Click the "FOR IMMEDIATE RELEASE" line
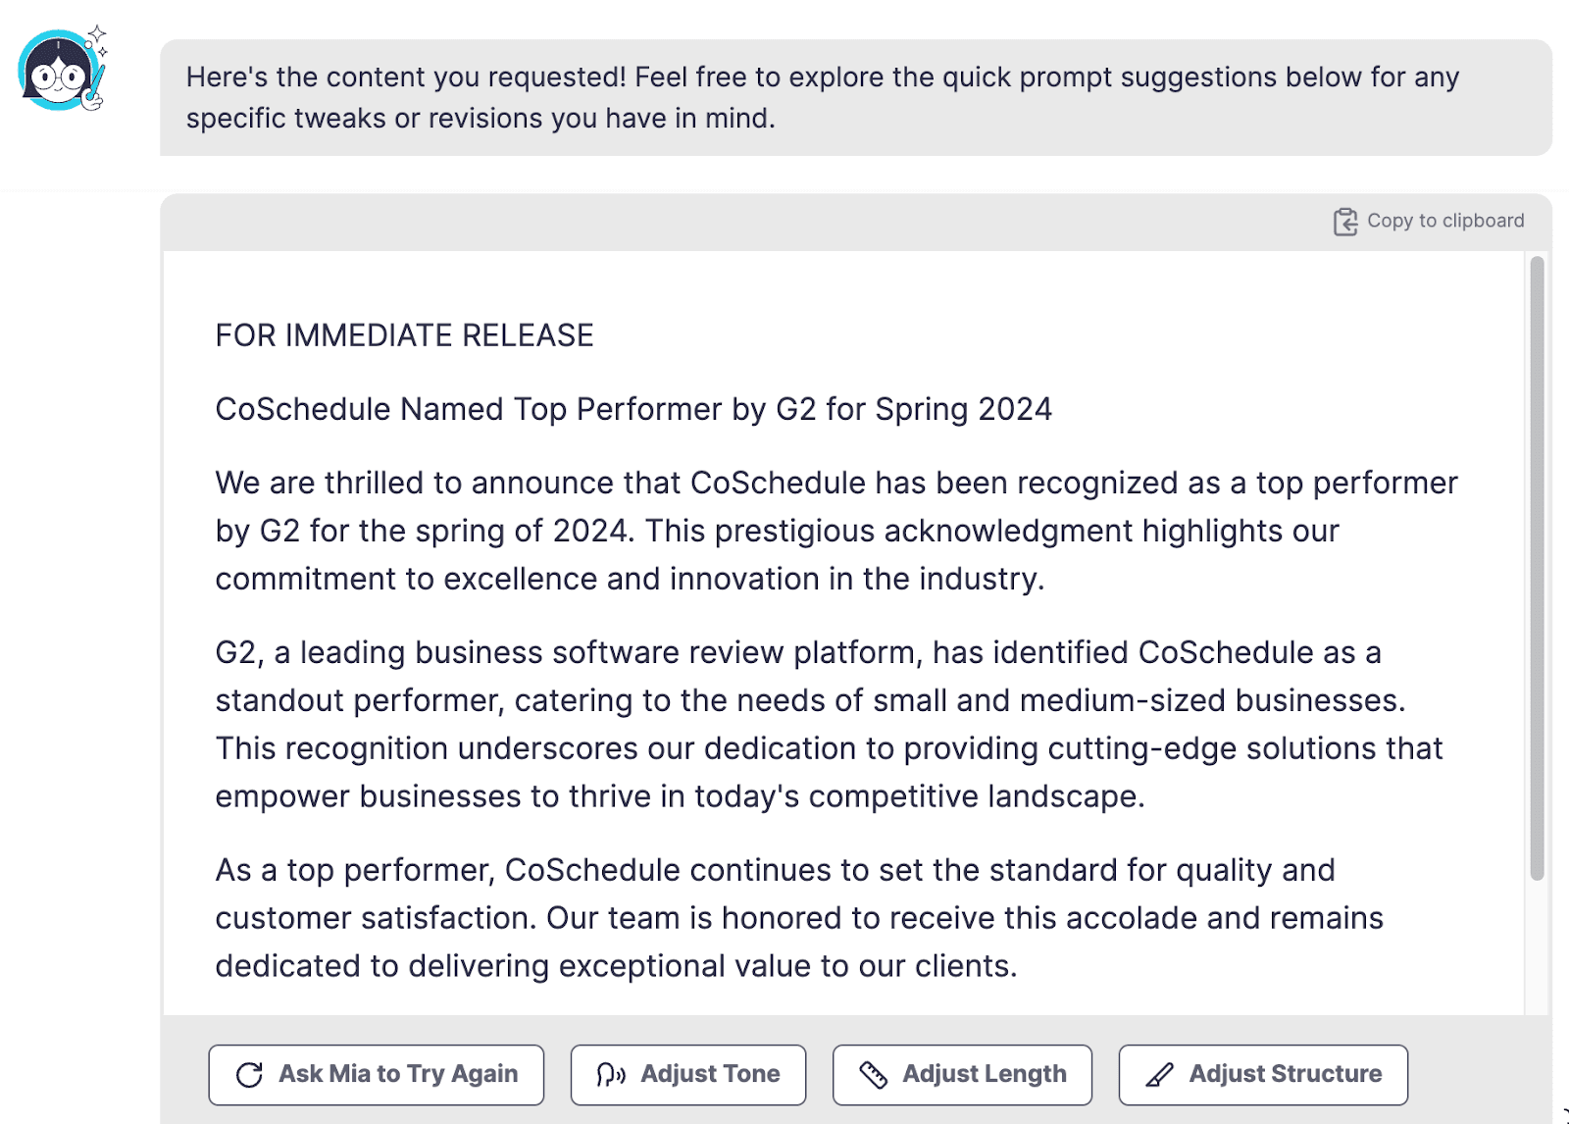 (404, 335)
